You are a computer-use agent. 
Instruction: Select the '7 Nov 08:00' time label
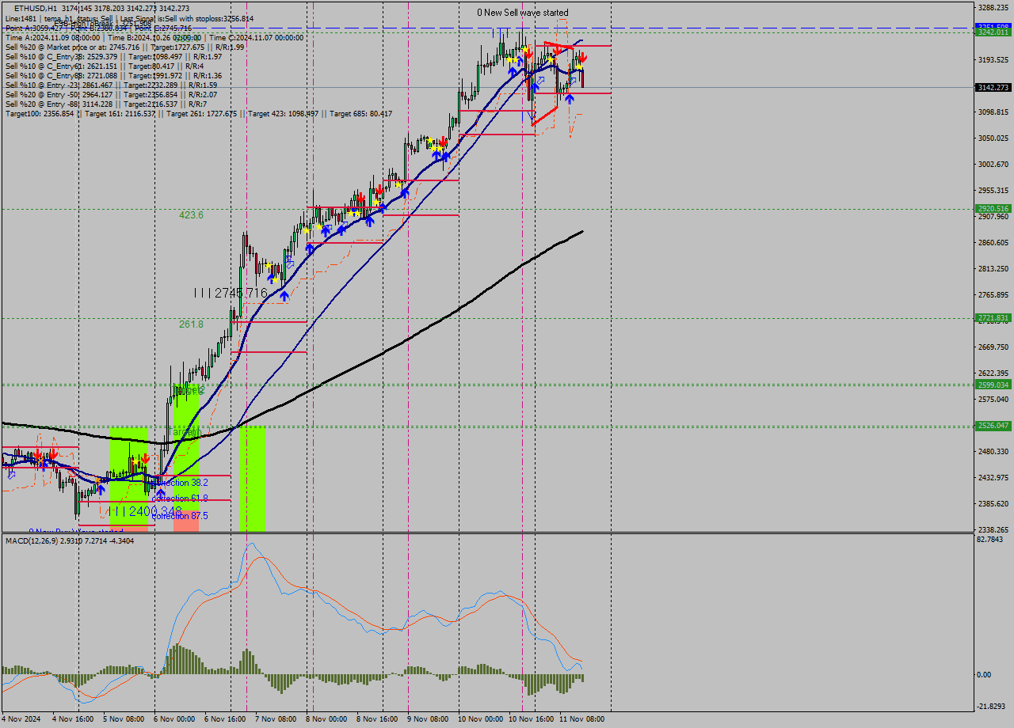point(276,719)
